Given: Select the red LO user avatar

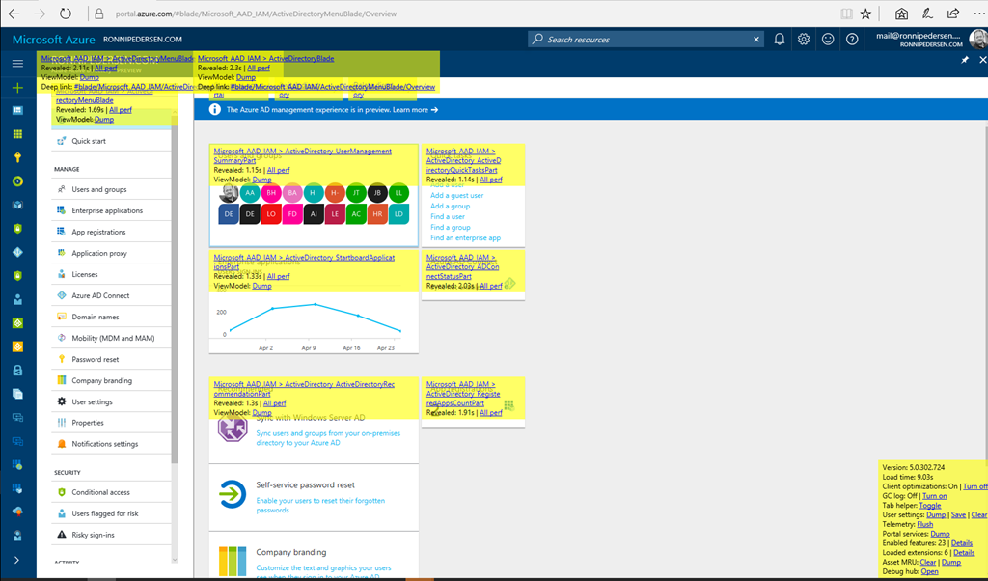Looking at the screenshot, I should tap(271, 214).
